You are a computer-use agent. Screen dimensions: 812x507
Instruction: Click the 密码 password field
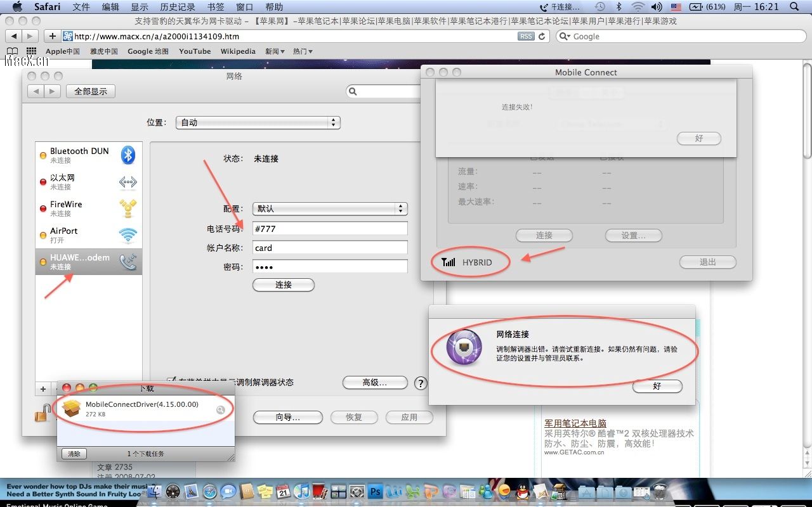[x=330, y=267]
